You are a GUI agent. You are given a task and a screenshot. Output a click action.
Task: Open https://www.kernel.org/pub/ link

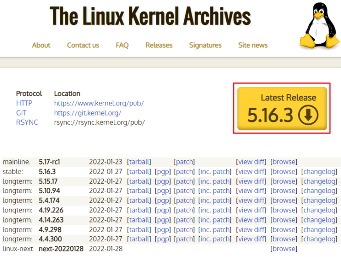coord(99,103)
